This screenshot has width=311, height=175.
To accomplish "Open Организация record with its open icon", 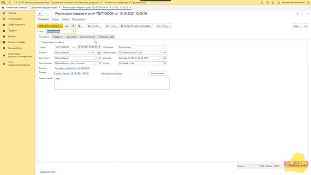I will tap(165, 52).
